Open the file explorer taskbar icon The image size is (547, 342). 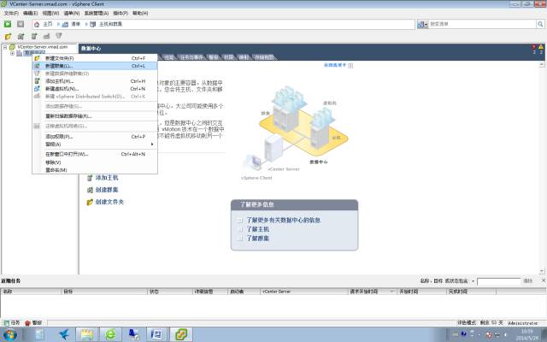(x=87, y=334)
